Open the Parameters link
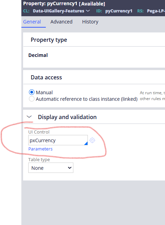 (40, 149)
